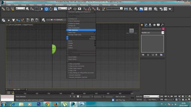Click the Play Animation button
This screenshot has height=107, width=191.
tap(168, 96)
